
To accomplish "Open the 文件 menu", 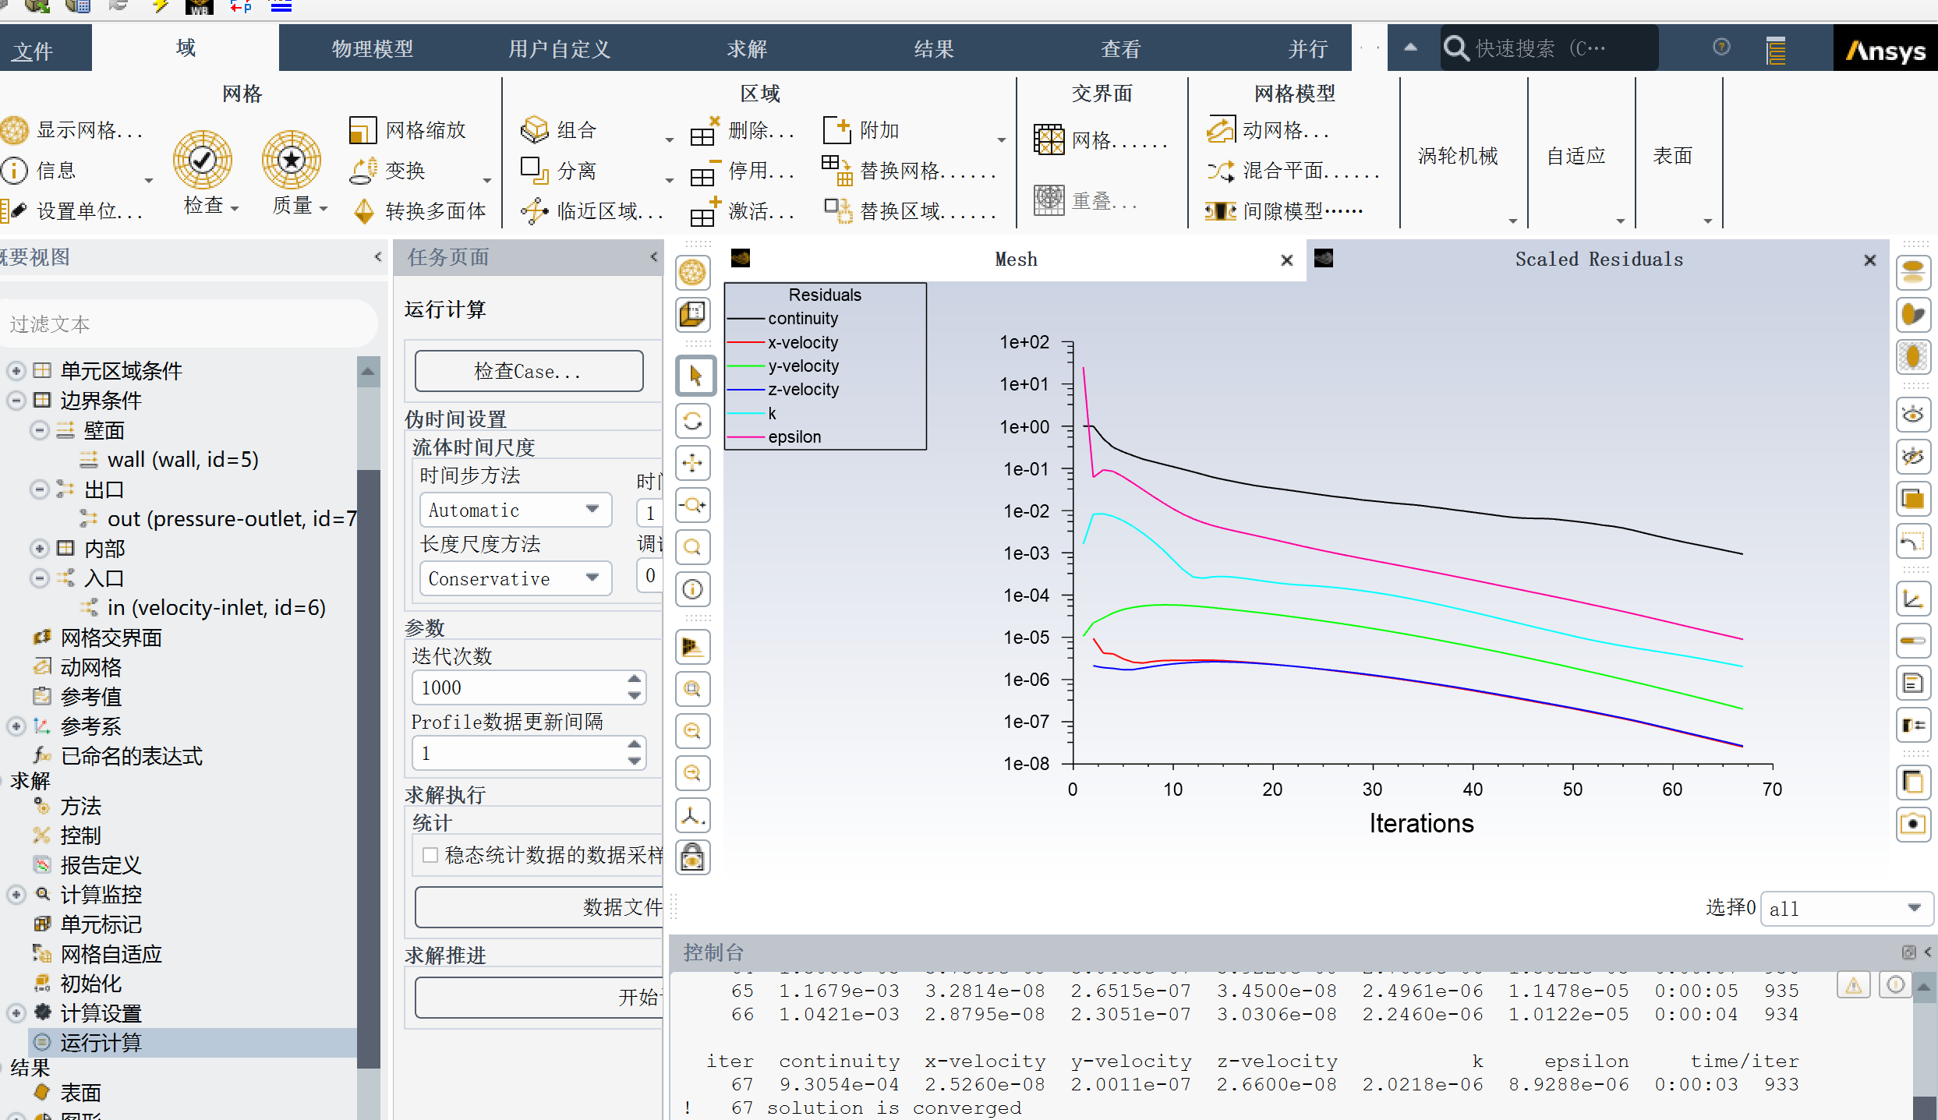I will click(x=34, y=51).
